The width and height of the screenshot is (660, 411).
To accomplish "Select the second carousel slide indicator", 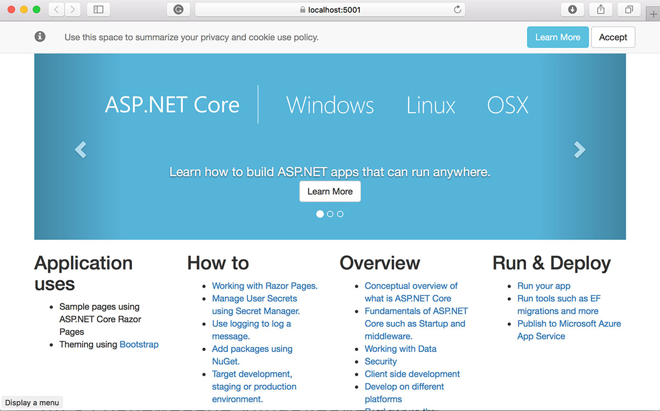I will [330, 214].
